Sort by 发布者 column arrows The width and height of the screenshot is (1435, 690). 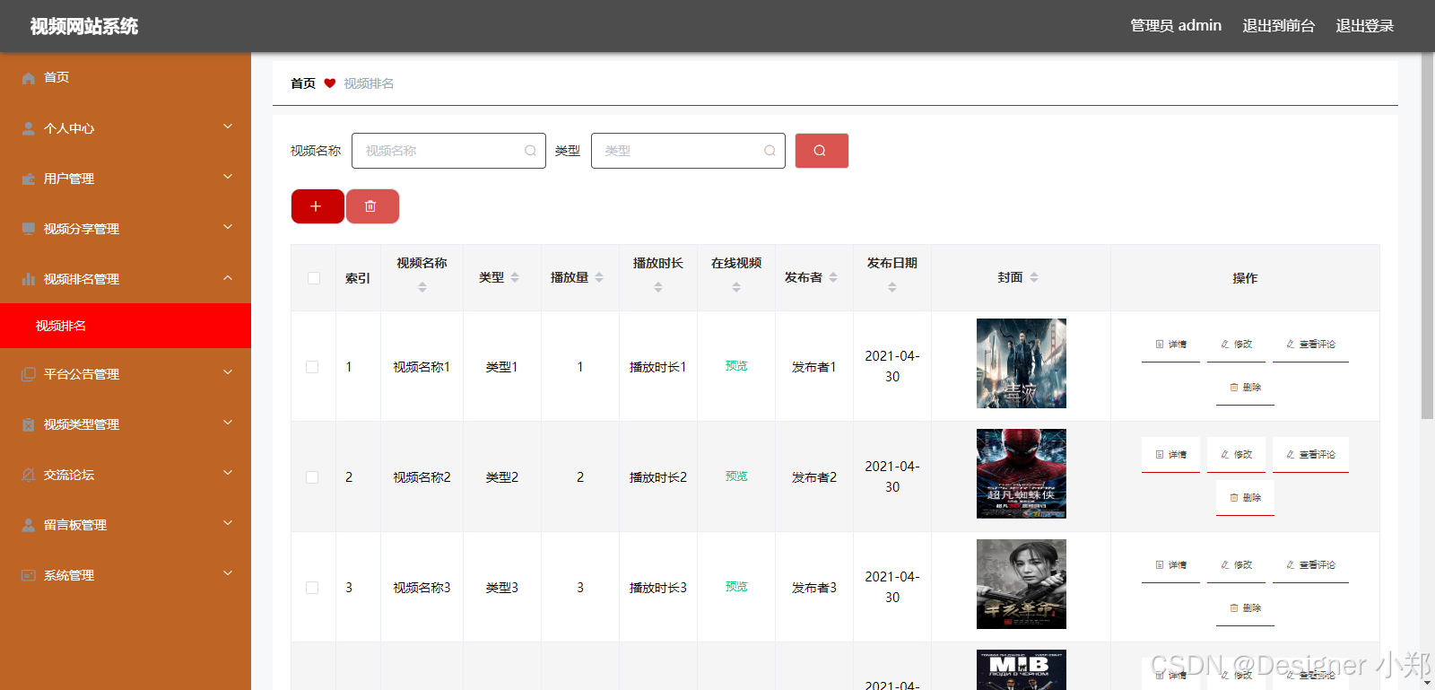pos(833,278)
